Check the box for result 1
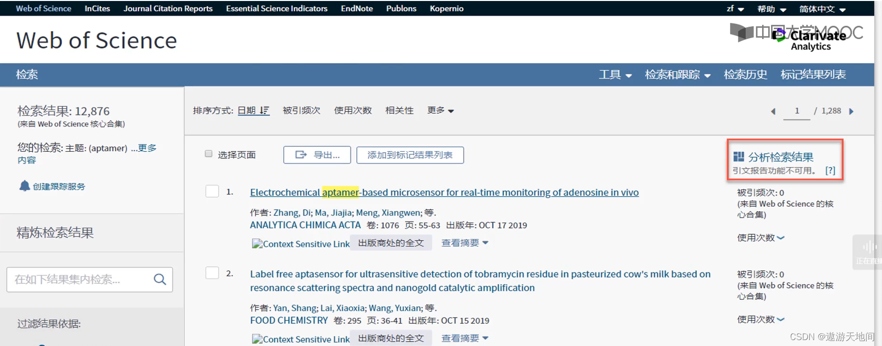 212,191
